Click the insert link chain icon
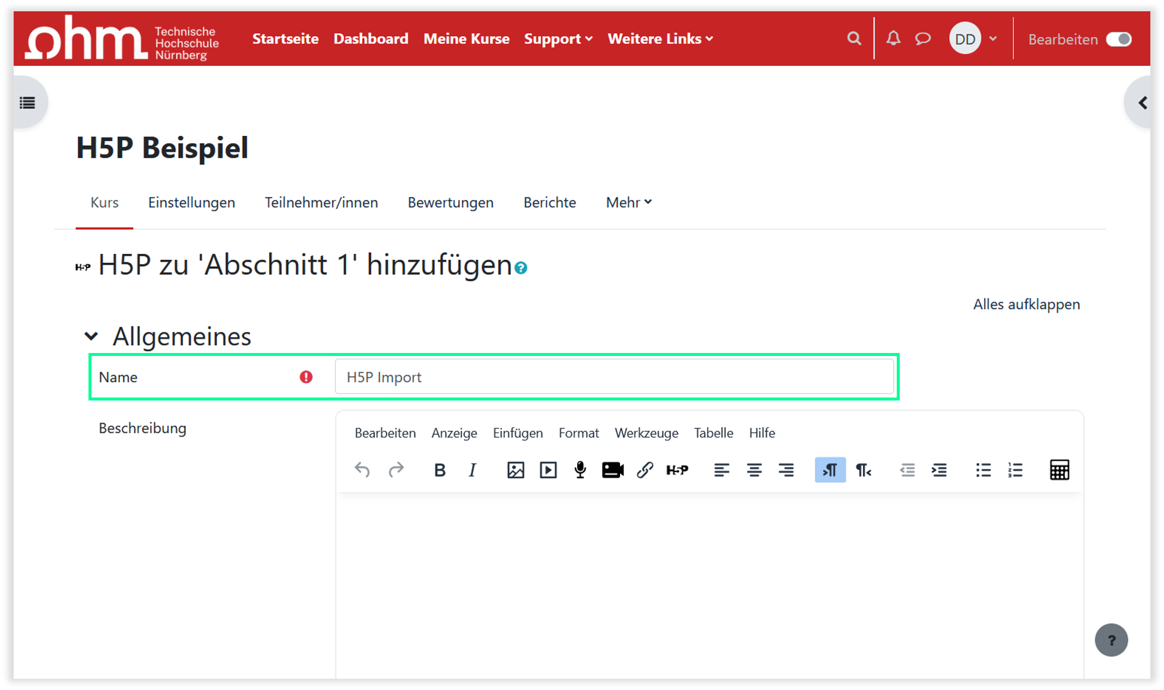Viewport: 1164px width, 690px height. click(x=645, y=470)
